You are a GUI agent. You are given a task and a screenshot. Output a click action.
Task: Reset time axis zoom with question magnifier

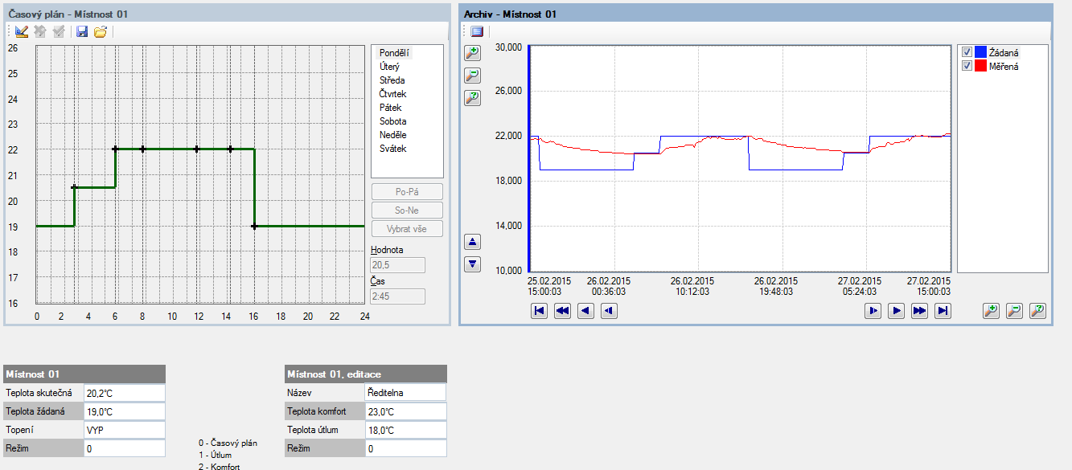1038,311
